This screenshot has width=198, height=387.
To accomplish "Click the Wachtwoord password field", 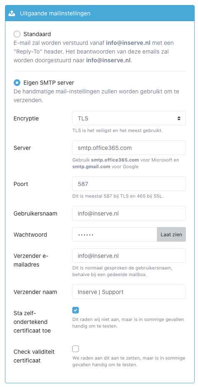I will pos(115,235).
